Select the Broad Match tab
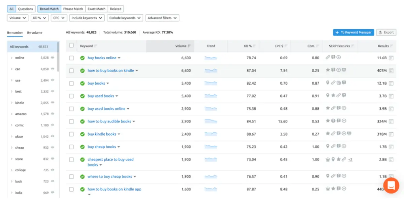The height and width of the screenshot is (202, 404). (49, 9)
